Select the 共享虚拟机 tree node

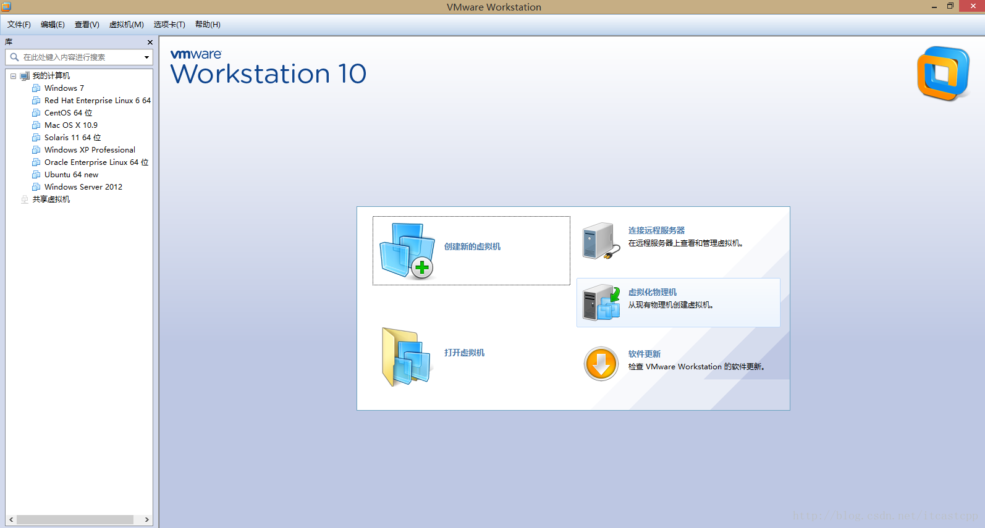[x=51, y=199]
